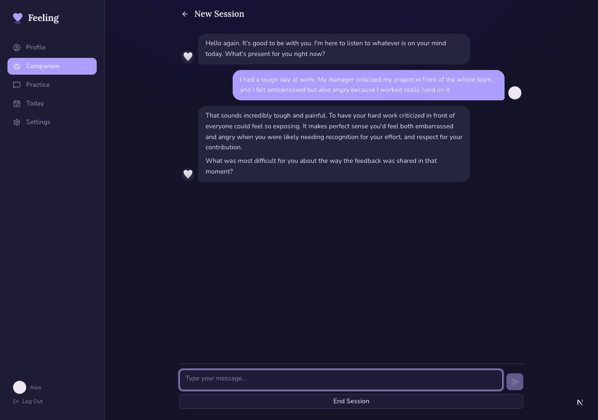
Task: Open the Profile page from sidebar
Action: click(x=36, y=48)
